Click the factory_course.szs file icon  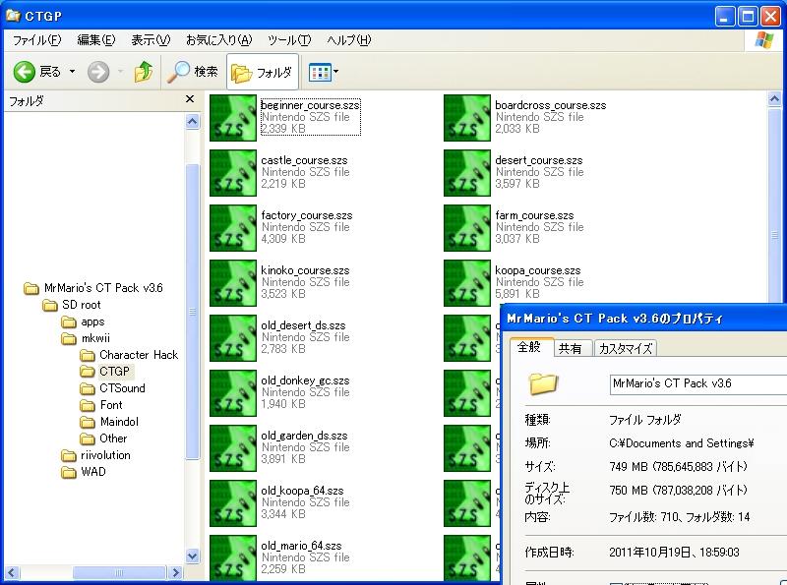point(233,228)
